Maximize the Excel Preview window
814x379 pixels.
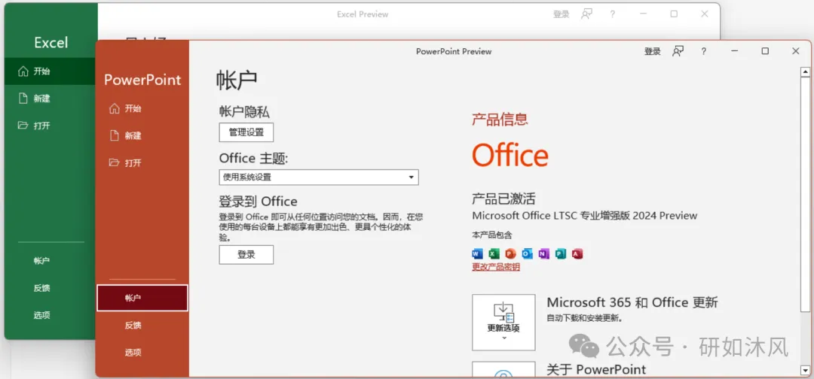click(674, 14)
